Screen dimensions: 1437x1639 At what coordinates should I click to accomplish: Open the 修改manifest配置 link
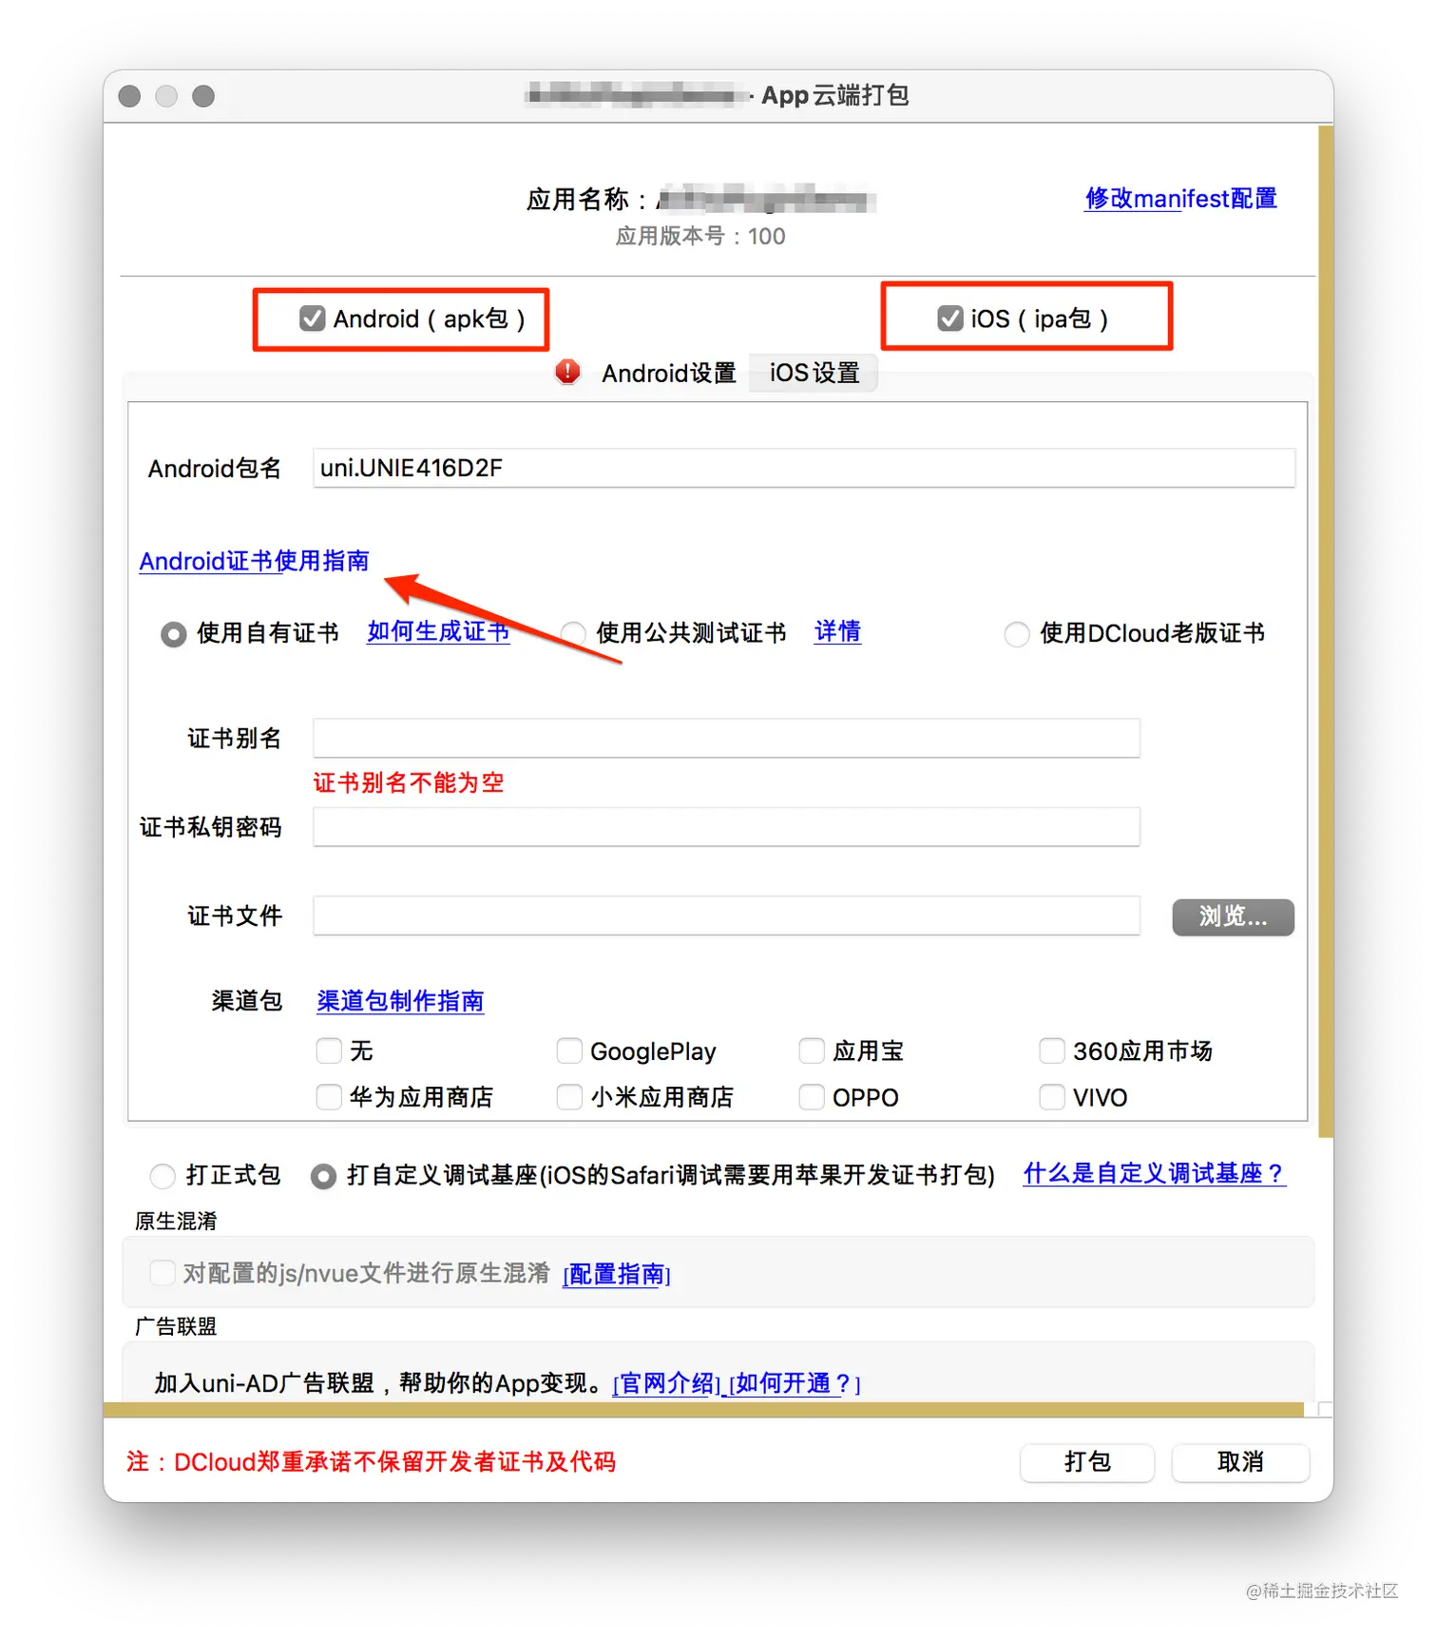[x=1181, y=199]
